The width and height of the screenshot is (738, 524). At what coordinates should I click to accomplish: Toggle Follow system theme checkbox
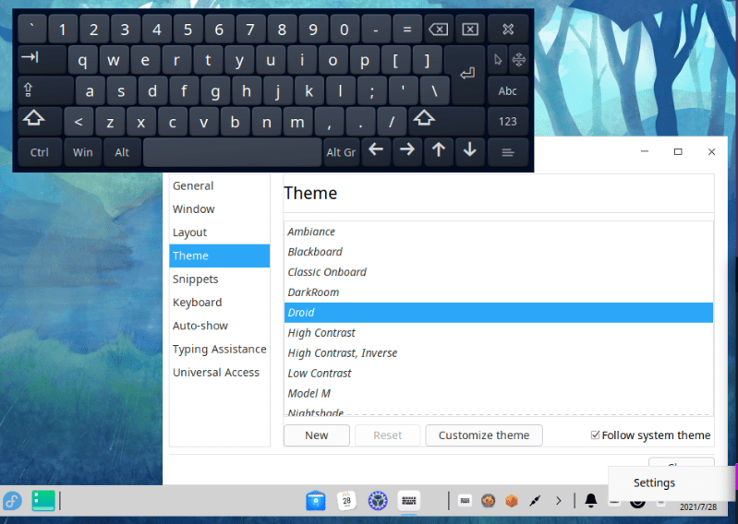click(x=650, y=435)
